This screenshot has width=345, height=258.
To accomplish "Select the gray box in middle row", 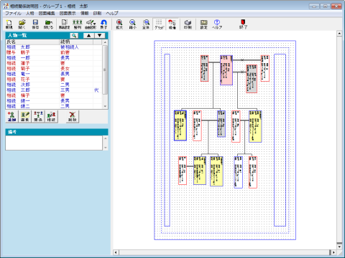I will (x=221, y=124).
